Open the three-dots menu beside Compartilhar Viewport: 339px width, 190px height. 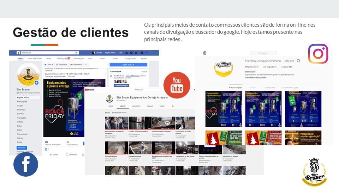[x=86, y=65]
